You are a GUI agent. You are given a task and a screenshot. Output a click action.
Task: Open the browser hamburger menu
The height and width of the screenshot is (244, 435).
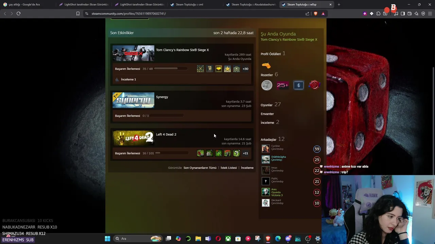point(430,14)
